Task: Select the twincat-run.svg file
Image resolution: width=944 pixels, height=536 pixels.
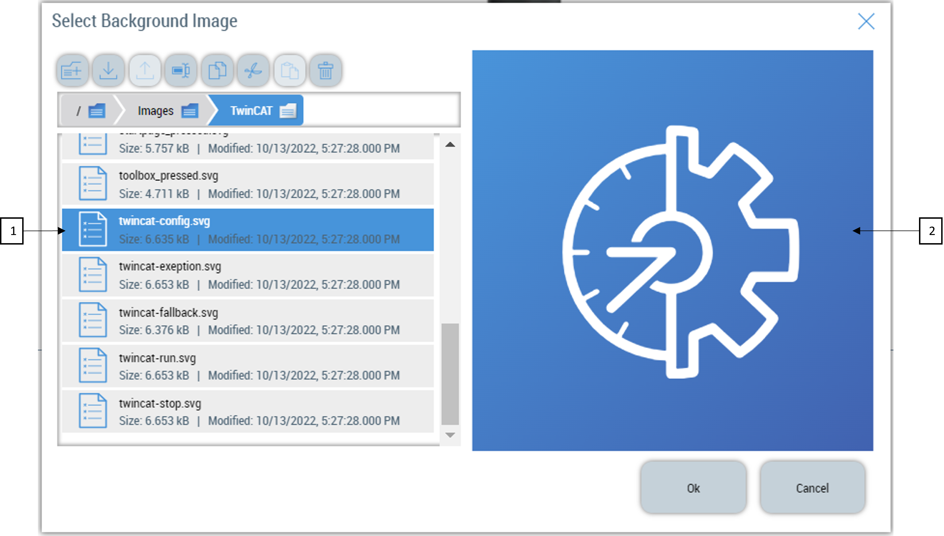Action: click(x=248, y=366)
